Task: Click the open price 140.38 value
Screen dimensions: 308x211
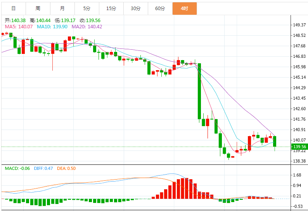Action: [19, 21]
